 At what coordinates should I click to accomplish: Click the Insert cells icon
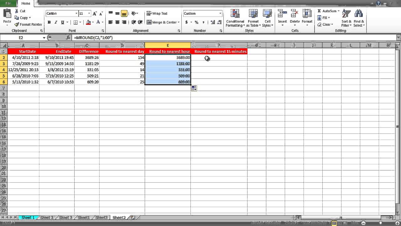282,13
